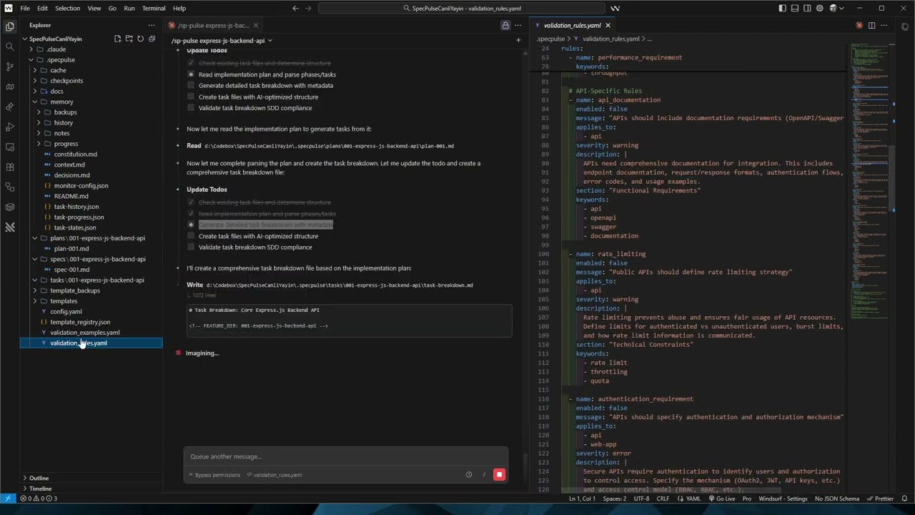Screen dimensions: 915x515
Task: Toggle first 'Validate task breakdown SDD compliance' checkbox
Action: (x=191, y=108)
